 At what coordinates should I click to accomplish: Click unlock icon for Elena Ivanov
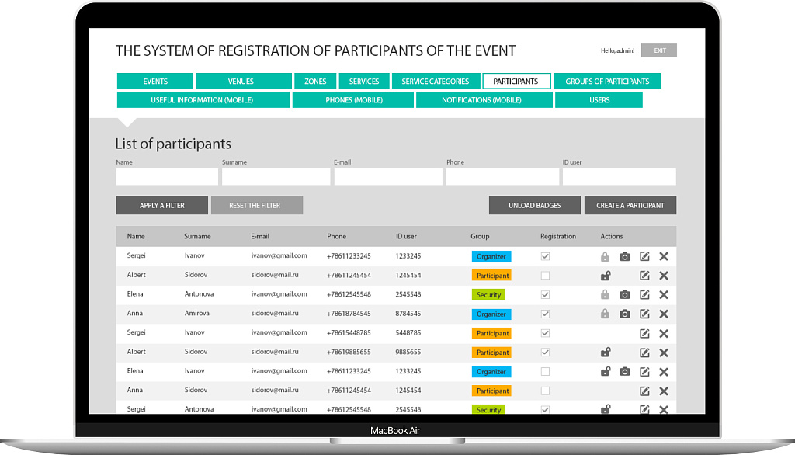click(606, 371)
